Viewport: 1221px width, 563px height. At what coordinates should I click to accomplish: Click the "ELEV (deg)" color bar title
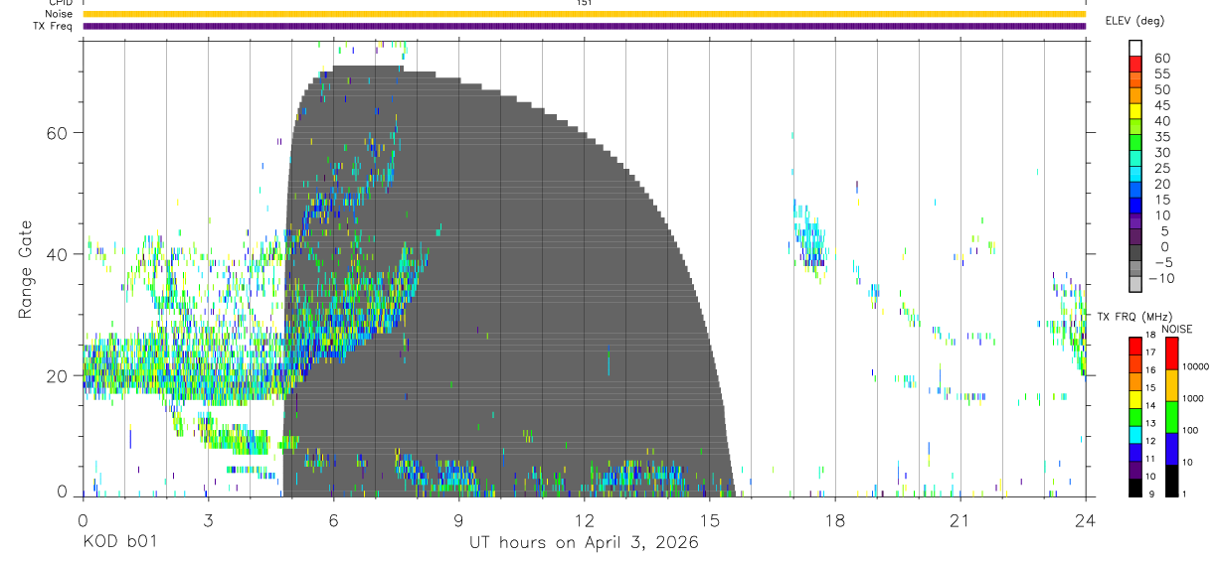(1134, 21)
